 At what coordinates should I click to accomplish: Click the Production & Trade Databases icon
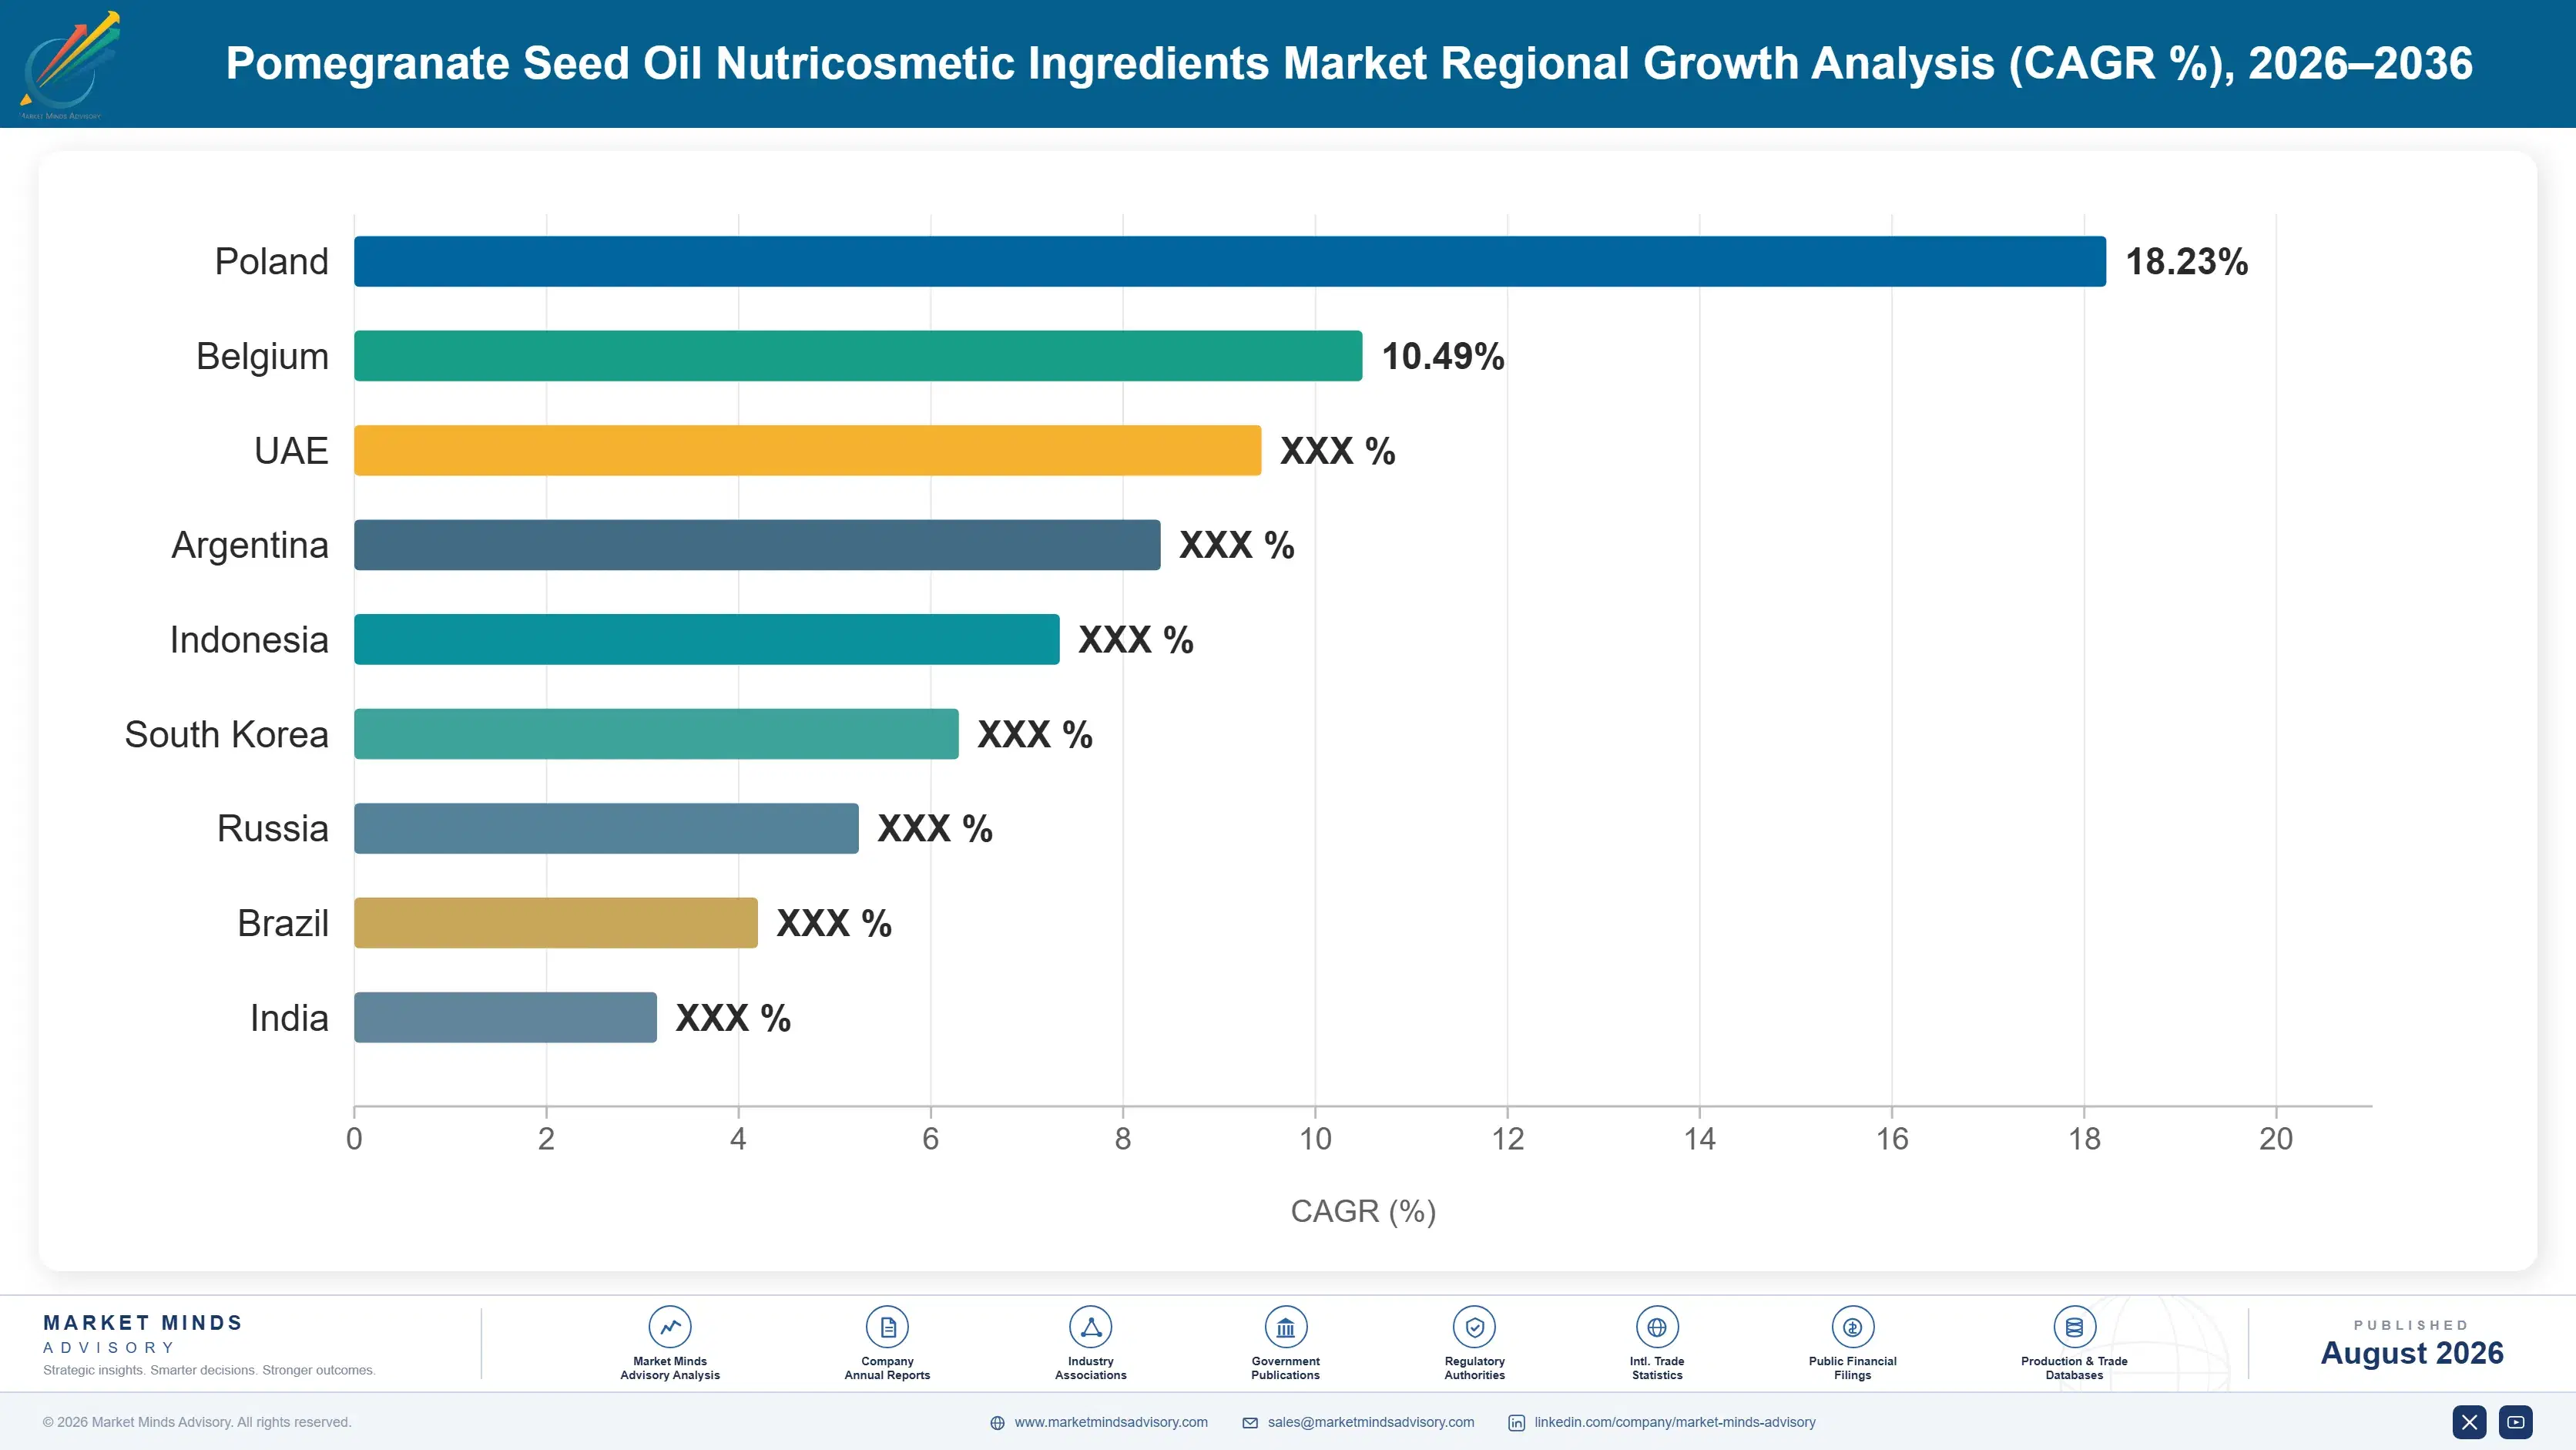point(2074,1327)
